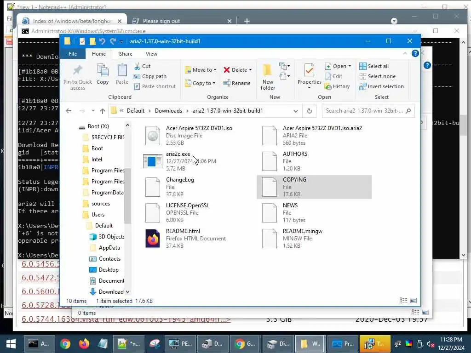Select the aria2c.exe file

pos(199,161)
